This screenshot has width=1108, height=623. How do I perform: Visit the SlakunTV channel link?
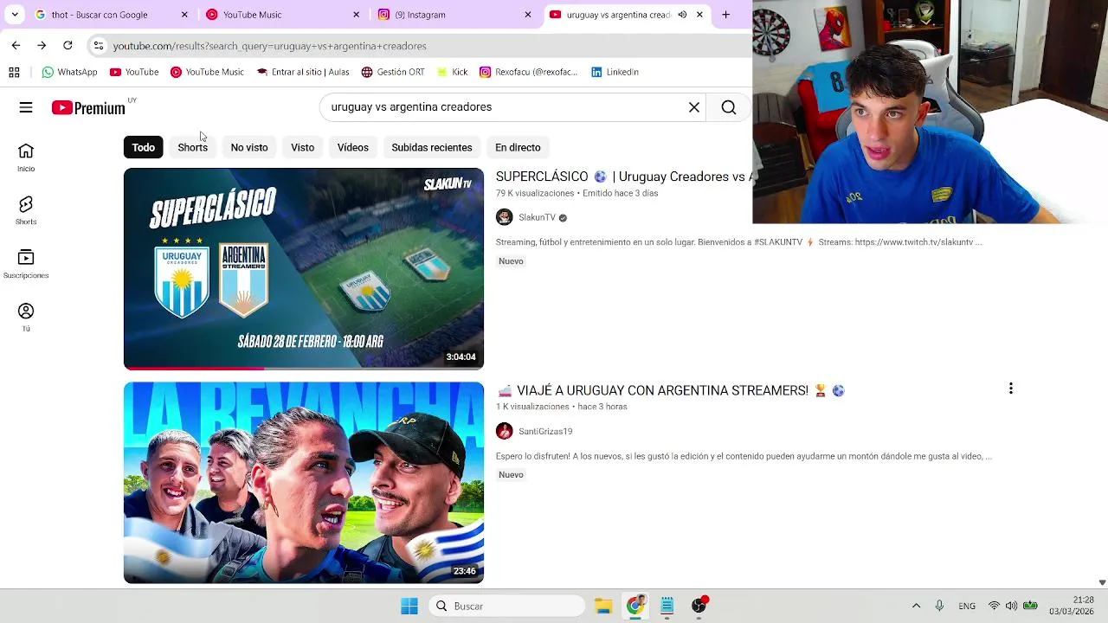[537, 217]
